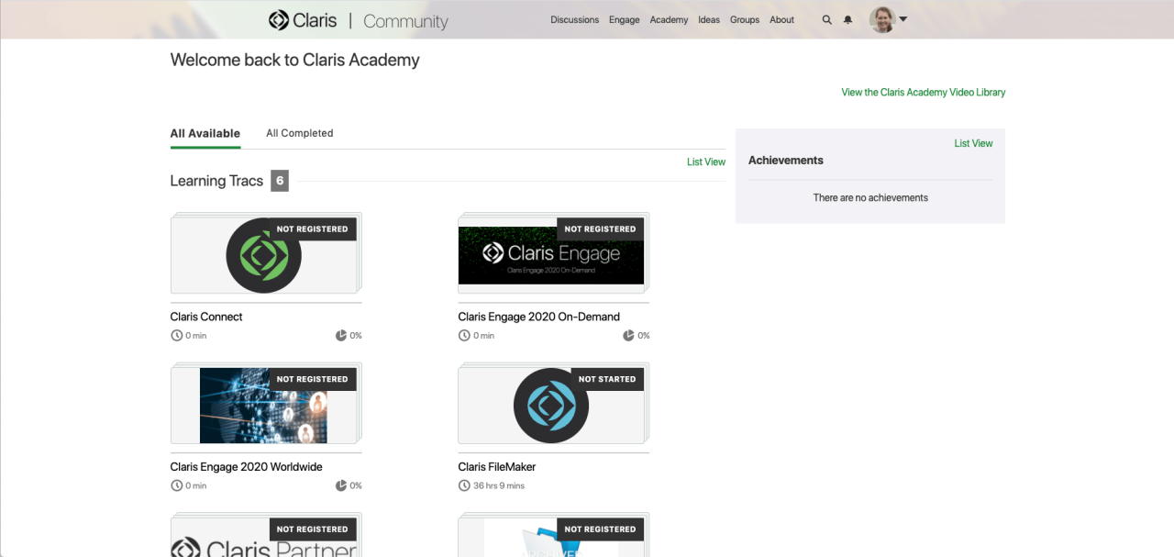Image resolution: width=1174 pixels, height=557 pixels.
Task: Open View the Claris Academy Video Library
Action: click(x=924, y=92)
